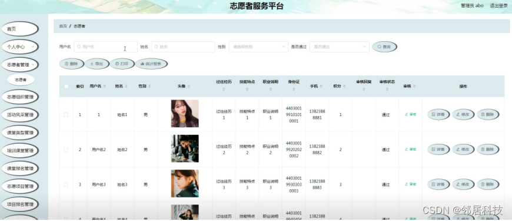This screenshot has width=512, height=221.
Task: Click 退出登录 to log out
Action: (498, 5)
